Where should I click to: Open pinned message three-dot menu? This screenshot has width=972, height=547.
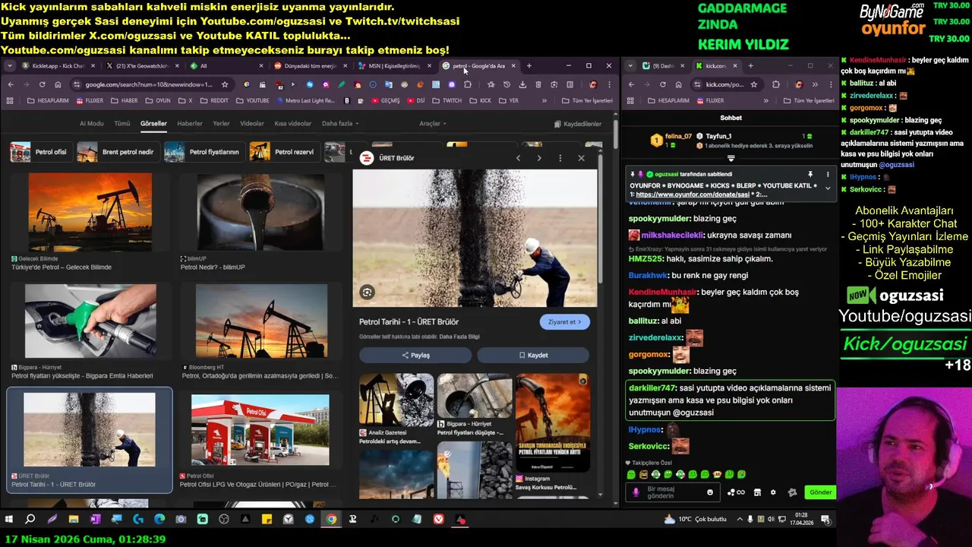828,174
